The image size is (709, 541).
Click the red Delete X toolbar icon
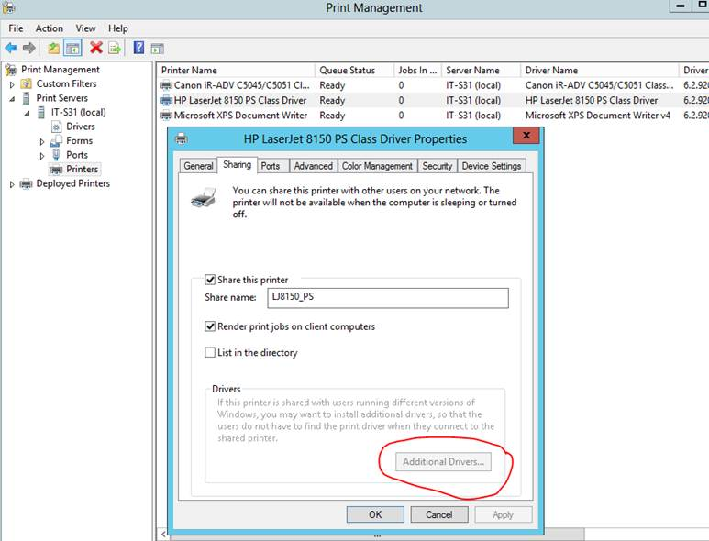tap(96, 48)
